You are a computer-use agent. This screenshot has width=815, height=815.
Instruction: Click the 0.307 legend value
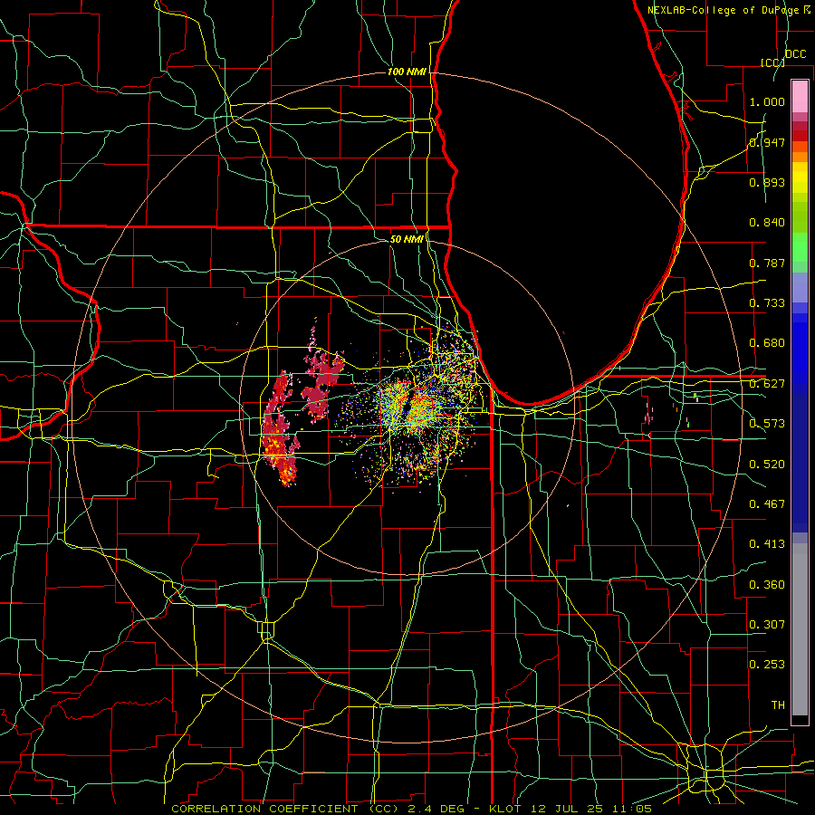(x=767, y=624)
